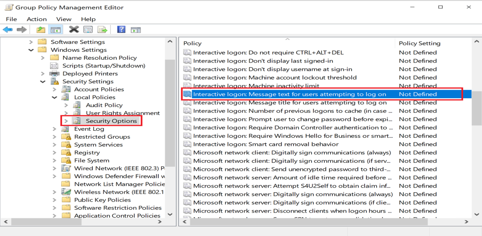
Task: Open the Action menu
Action: (36, 19)
